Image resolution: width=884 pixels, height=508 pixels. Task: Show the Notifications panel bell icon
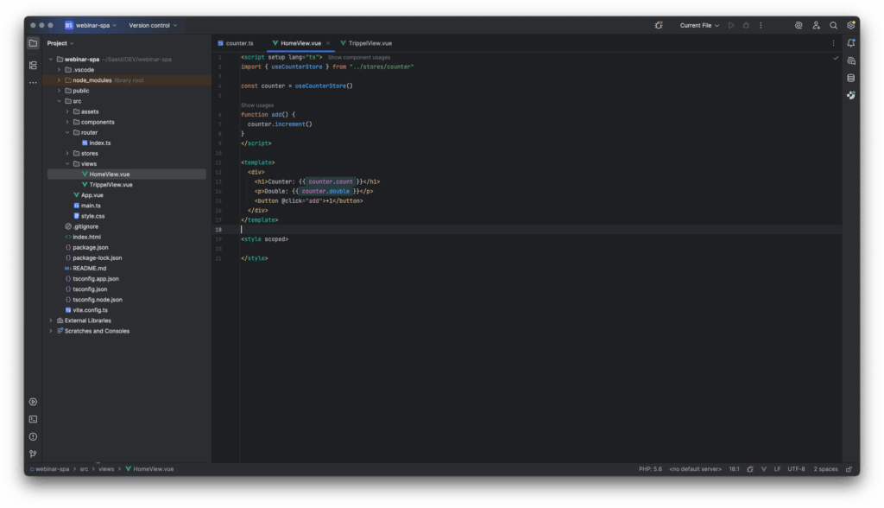851,42
